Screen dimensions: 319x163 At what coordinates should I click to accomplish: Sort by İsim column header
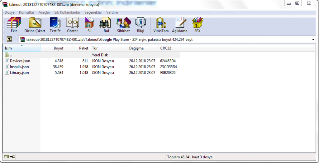[x=21, y=48]
